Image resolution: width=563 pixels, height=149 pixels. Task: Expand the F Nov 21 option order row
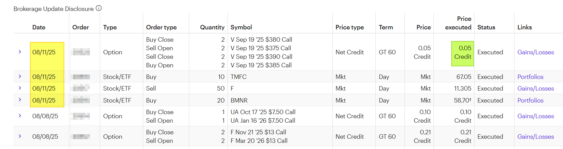20,136
